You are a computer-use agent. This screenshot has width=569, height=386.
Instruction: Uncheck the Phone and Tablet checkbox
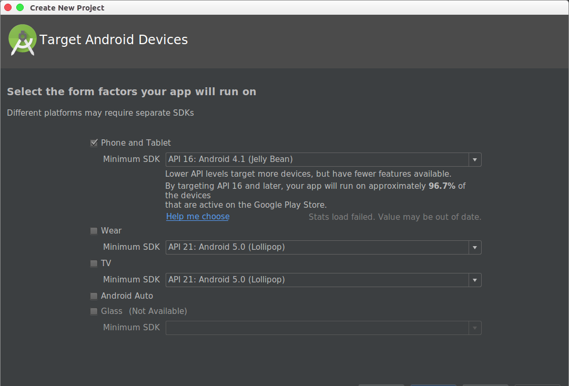click(x=94, y=143)
